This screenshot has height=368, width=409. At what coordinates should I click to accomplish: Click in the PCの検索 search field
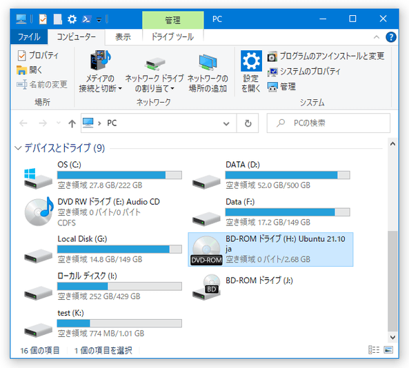(329, 123)
